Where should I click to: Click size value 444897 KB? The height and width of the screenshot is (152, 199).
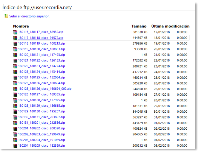pyautogui.click(x=140, y=38)
